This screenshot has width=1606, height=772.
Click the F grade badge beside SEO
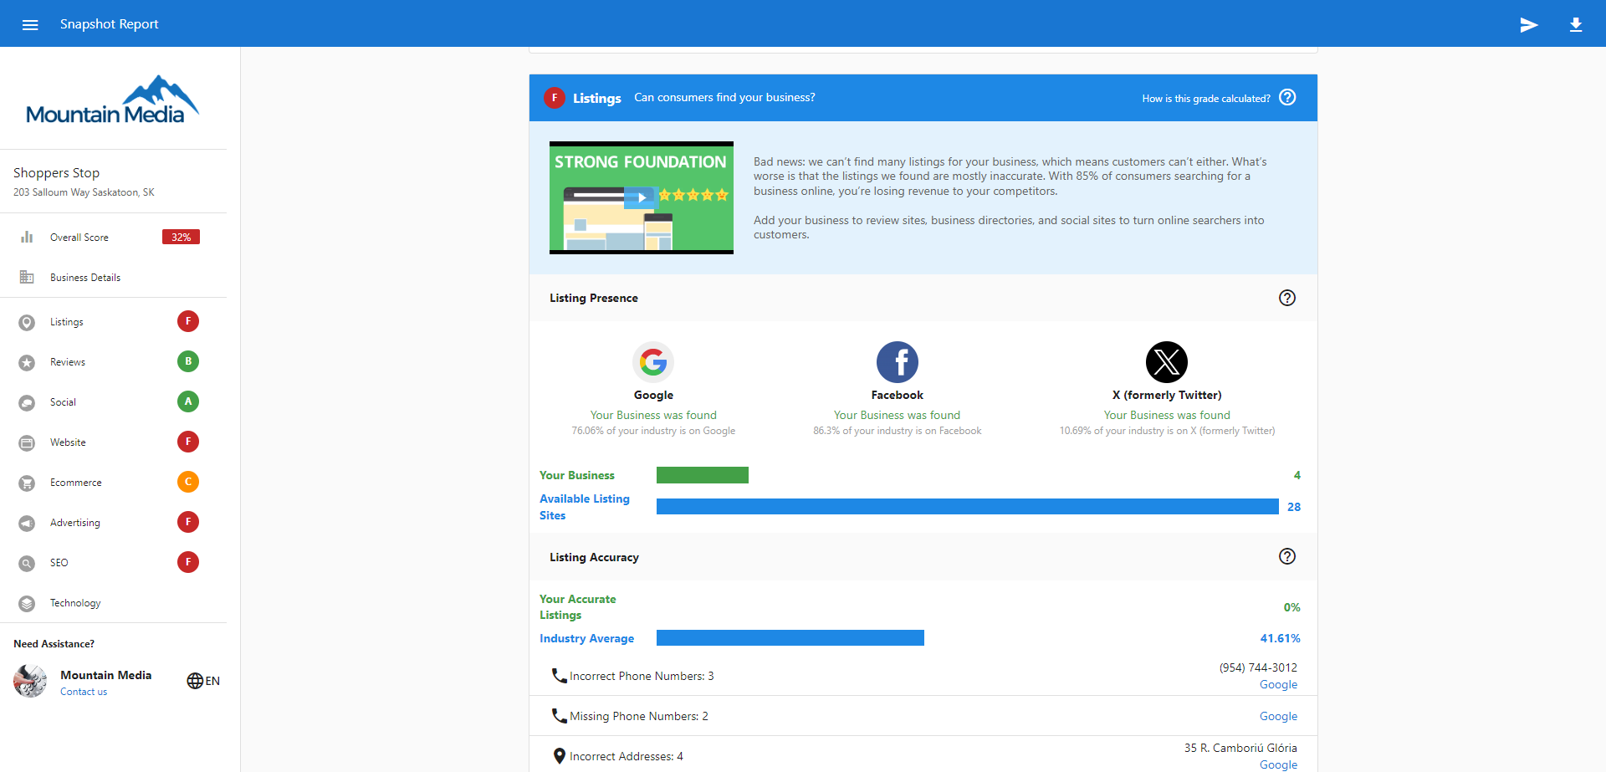[x=188, y=562]
